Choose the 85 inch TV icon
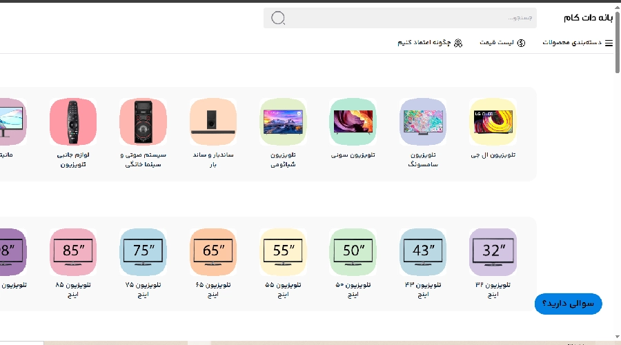This screenshot has height=345, width=621. tap(73, 252)
